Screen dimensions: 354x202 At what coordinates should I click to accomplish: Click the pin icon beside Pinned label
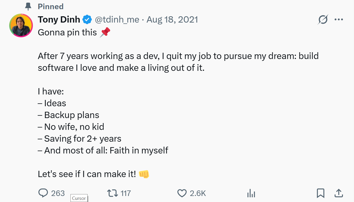(x=28, y=7)
